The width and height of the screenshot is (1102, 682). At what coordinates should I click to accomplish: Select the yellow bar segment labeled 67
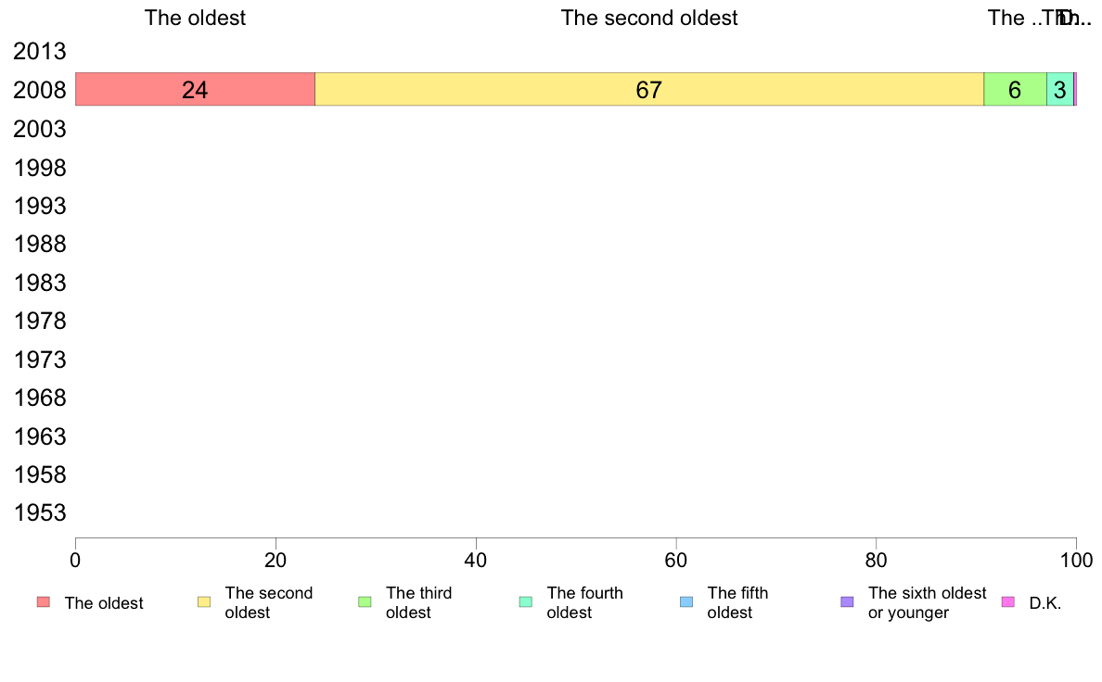pyautogui.click(x=649, y=90)
